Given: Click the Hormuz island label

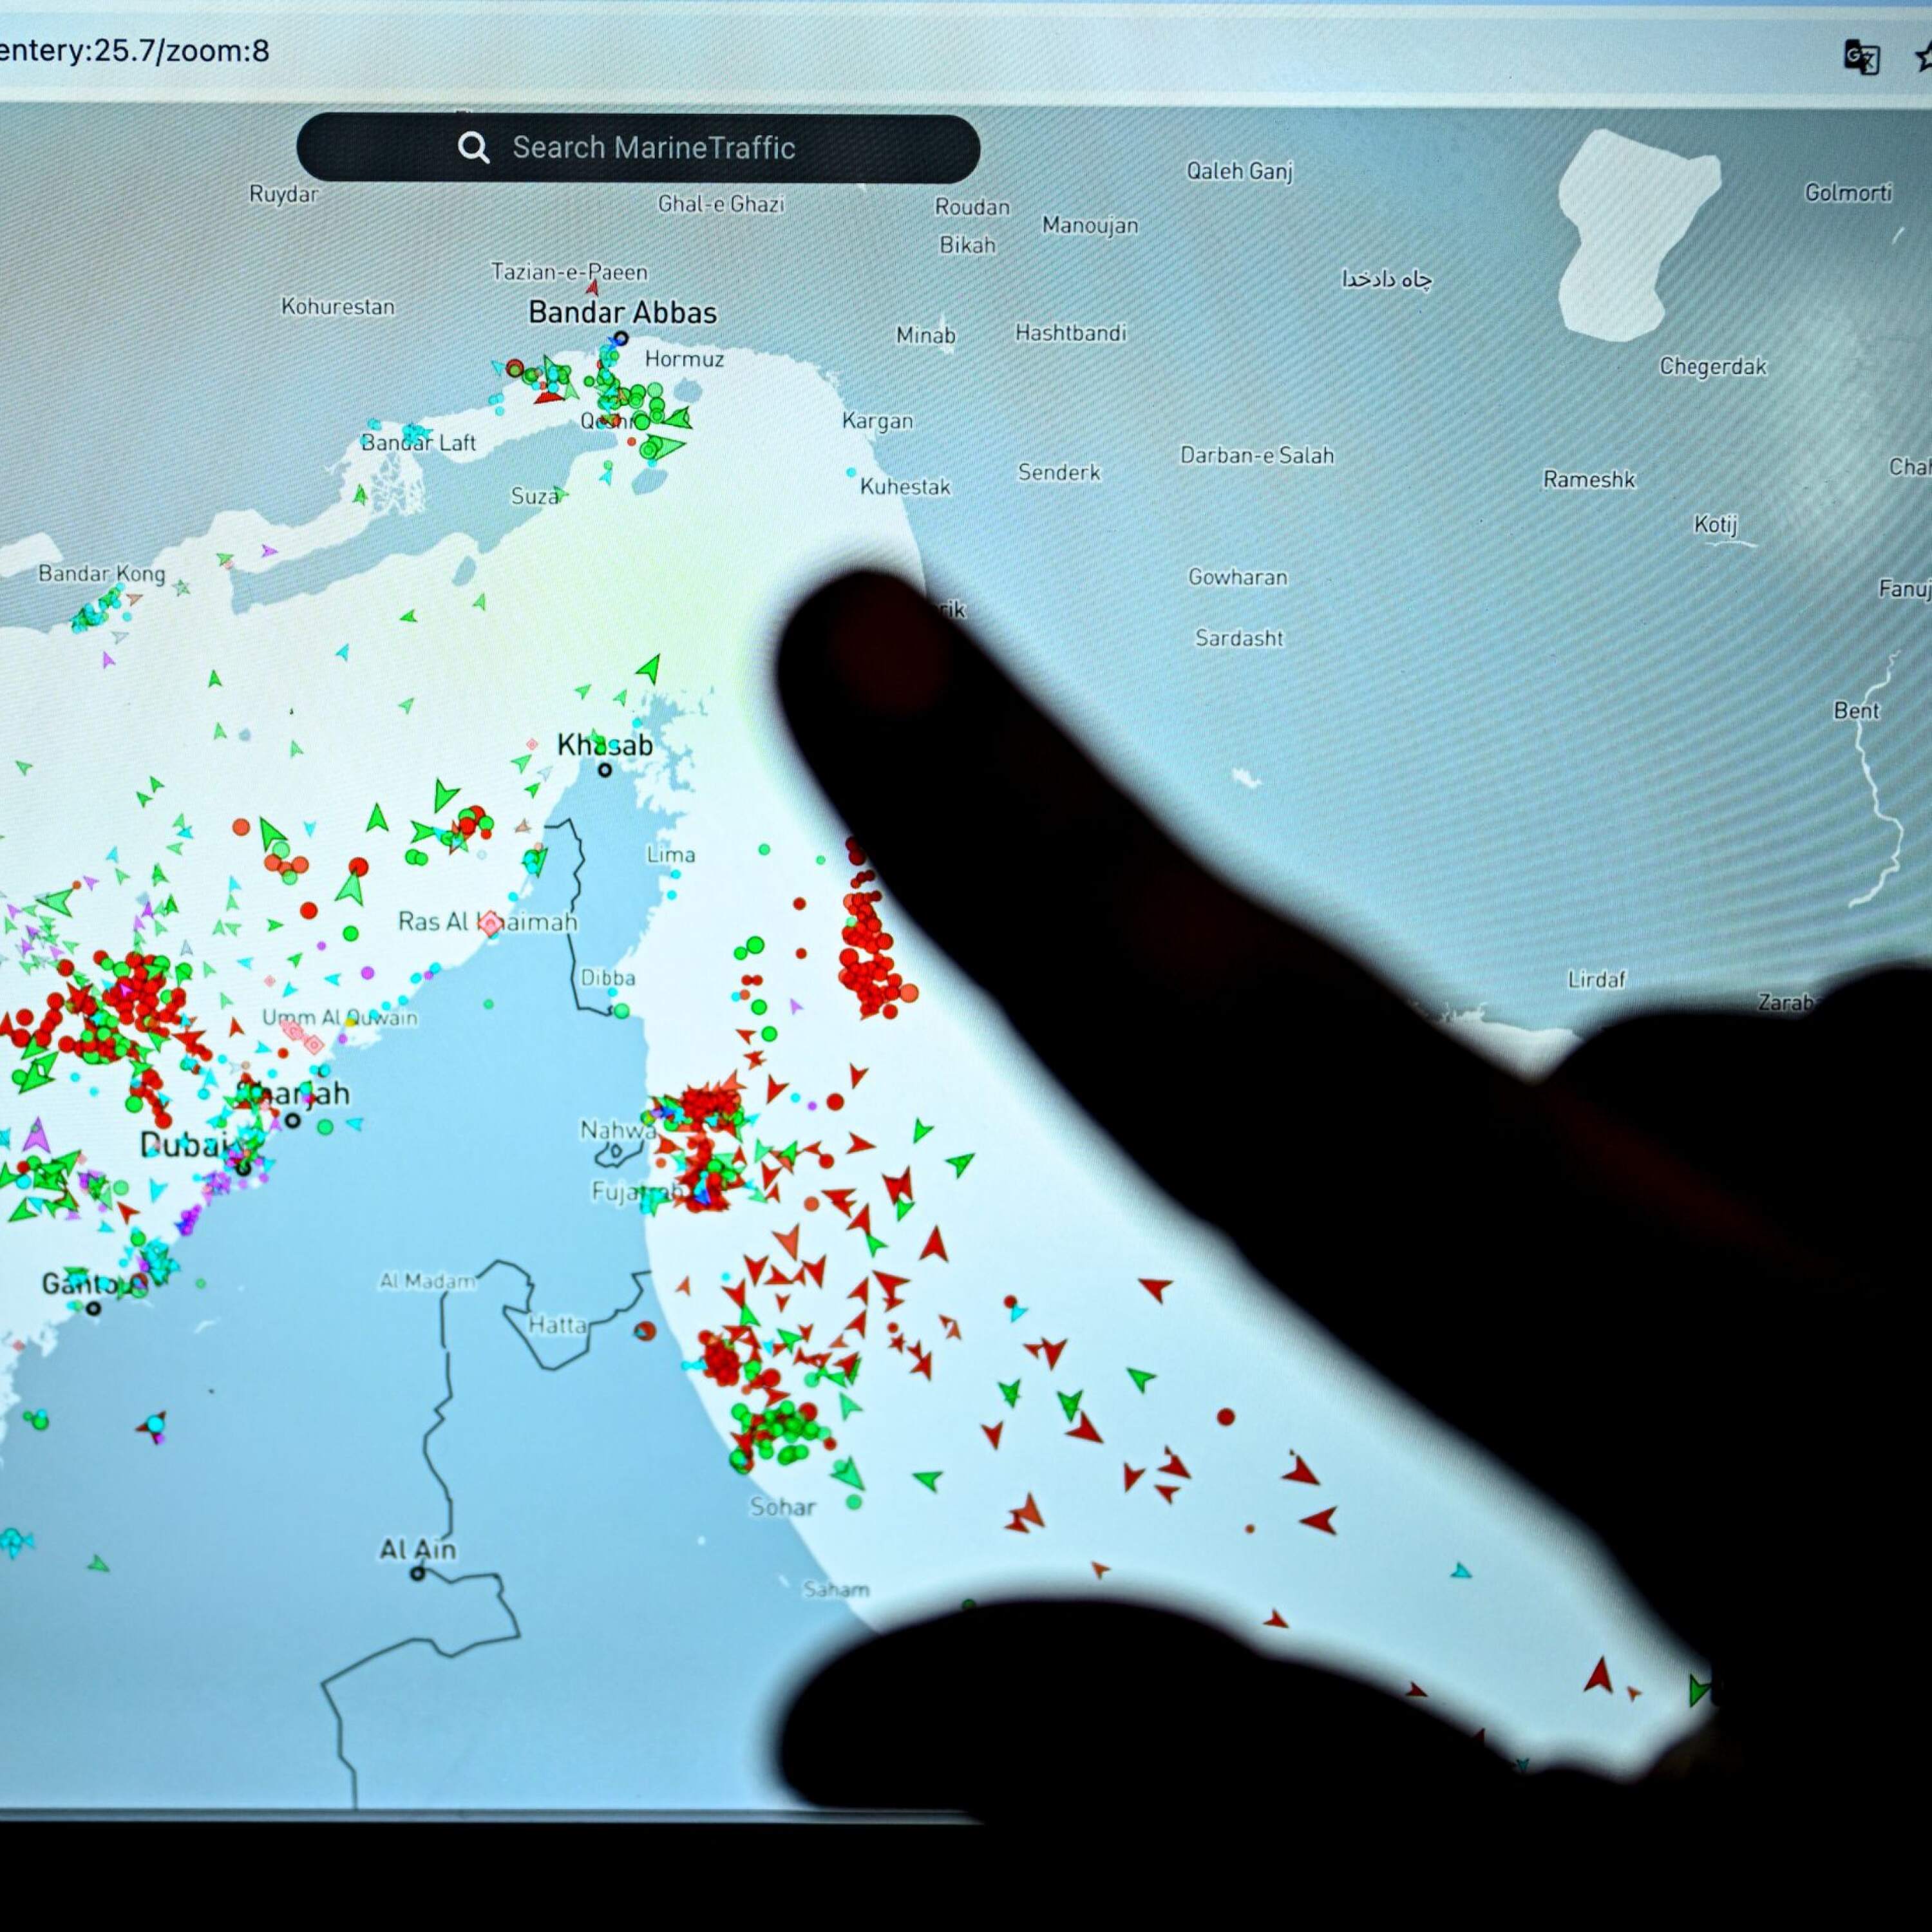Looking at the screenshot, I should click(684, 359).
